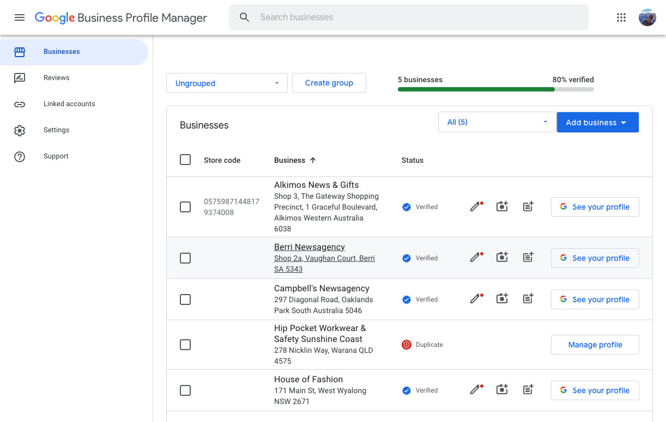Viewport: 666px width, 422px height.
Task: Create post for House of Fashion
Action: (528, 390)
